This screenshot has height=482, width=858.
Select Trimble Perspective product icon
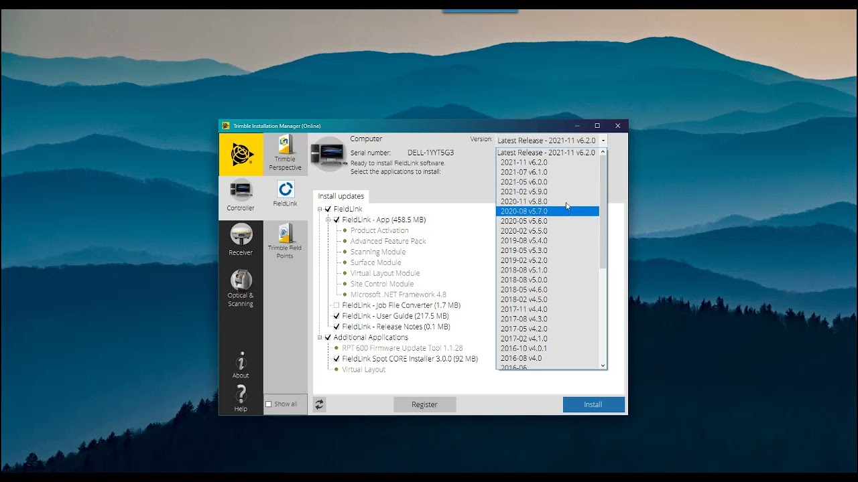[286, 144]
